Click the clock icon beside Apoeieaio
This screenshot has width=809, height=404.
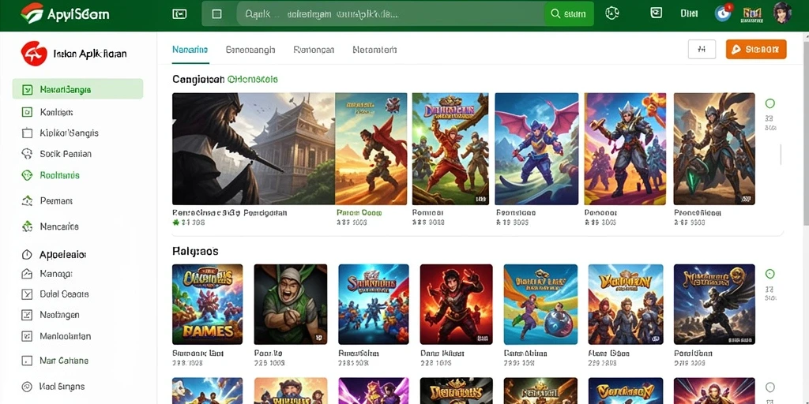(28, 255)
